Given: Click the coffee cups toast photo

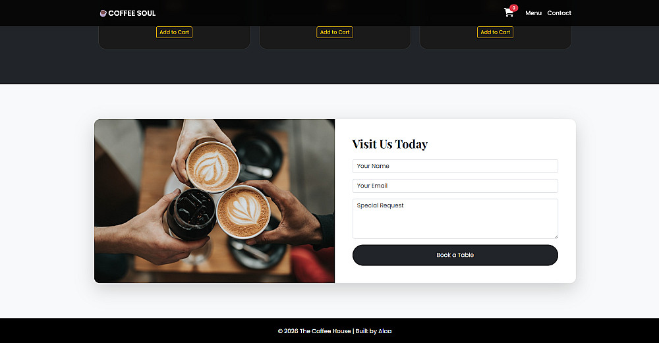Looking at the screenshot, I should coord(214,201).
